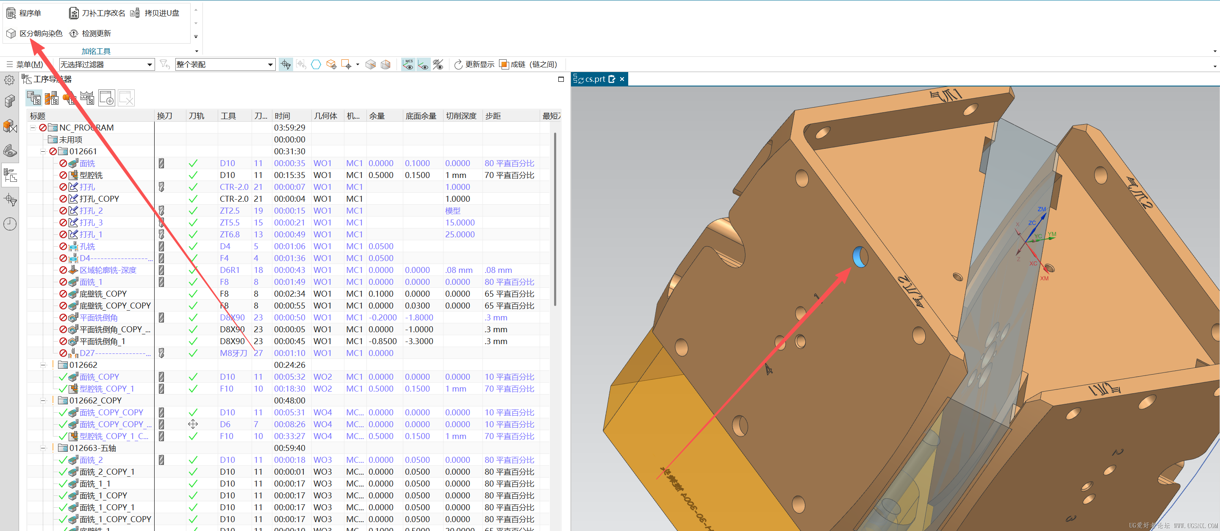
Task: Switch navigator to Machining Method view
Action: [88, 97]
